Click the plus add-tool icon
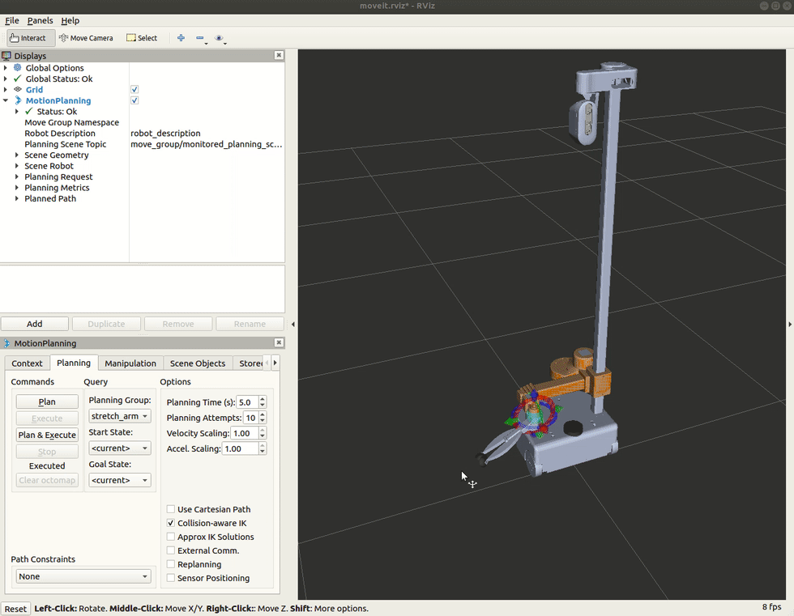Image resolution: width=794 pixels, height=616 pixels. (181, 38)
